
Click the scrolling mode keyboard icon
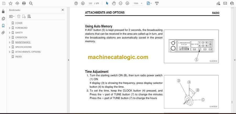pos(157,3)
